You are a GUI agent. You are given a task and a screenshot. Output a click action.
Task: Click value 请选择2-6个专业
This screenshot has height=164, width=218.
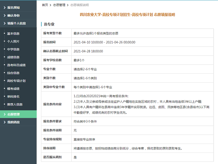point(85,69)
